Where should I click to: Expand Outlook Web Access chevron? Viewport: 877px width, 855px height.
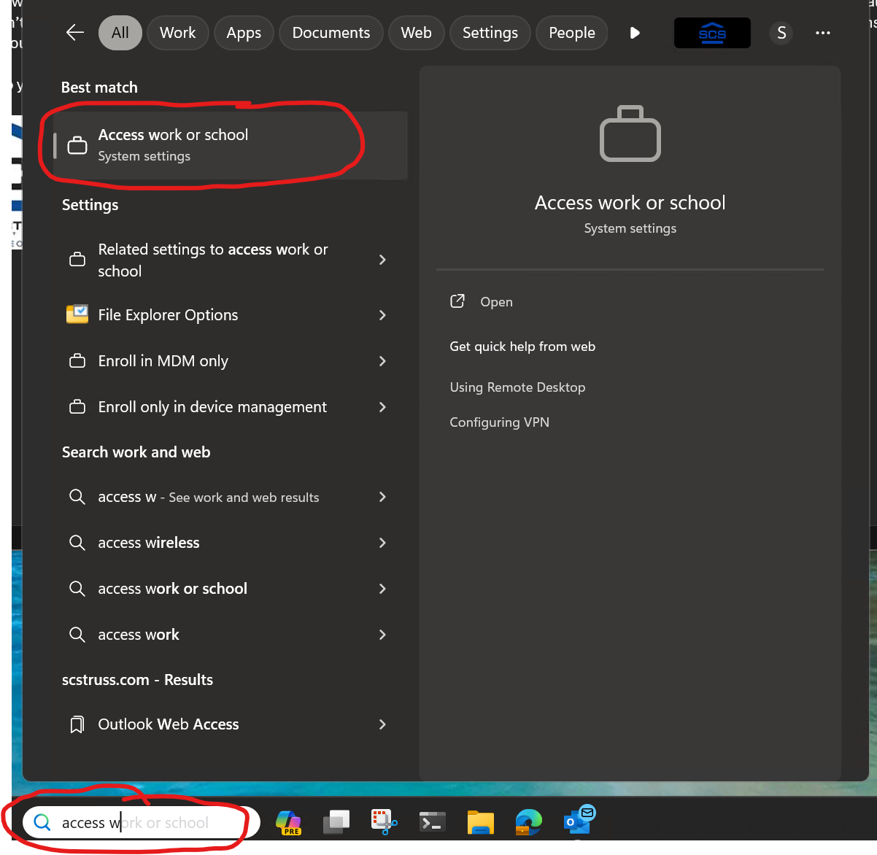382,724
